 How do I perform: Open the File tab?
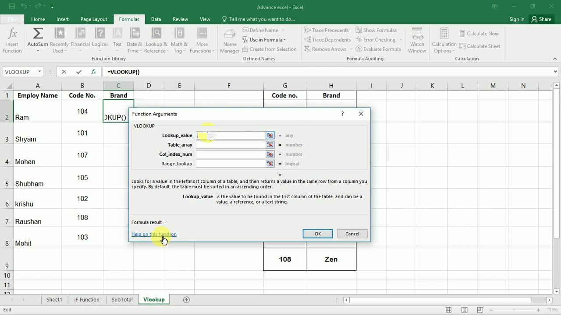coord(12,19)
